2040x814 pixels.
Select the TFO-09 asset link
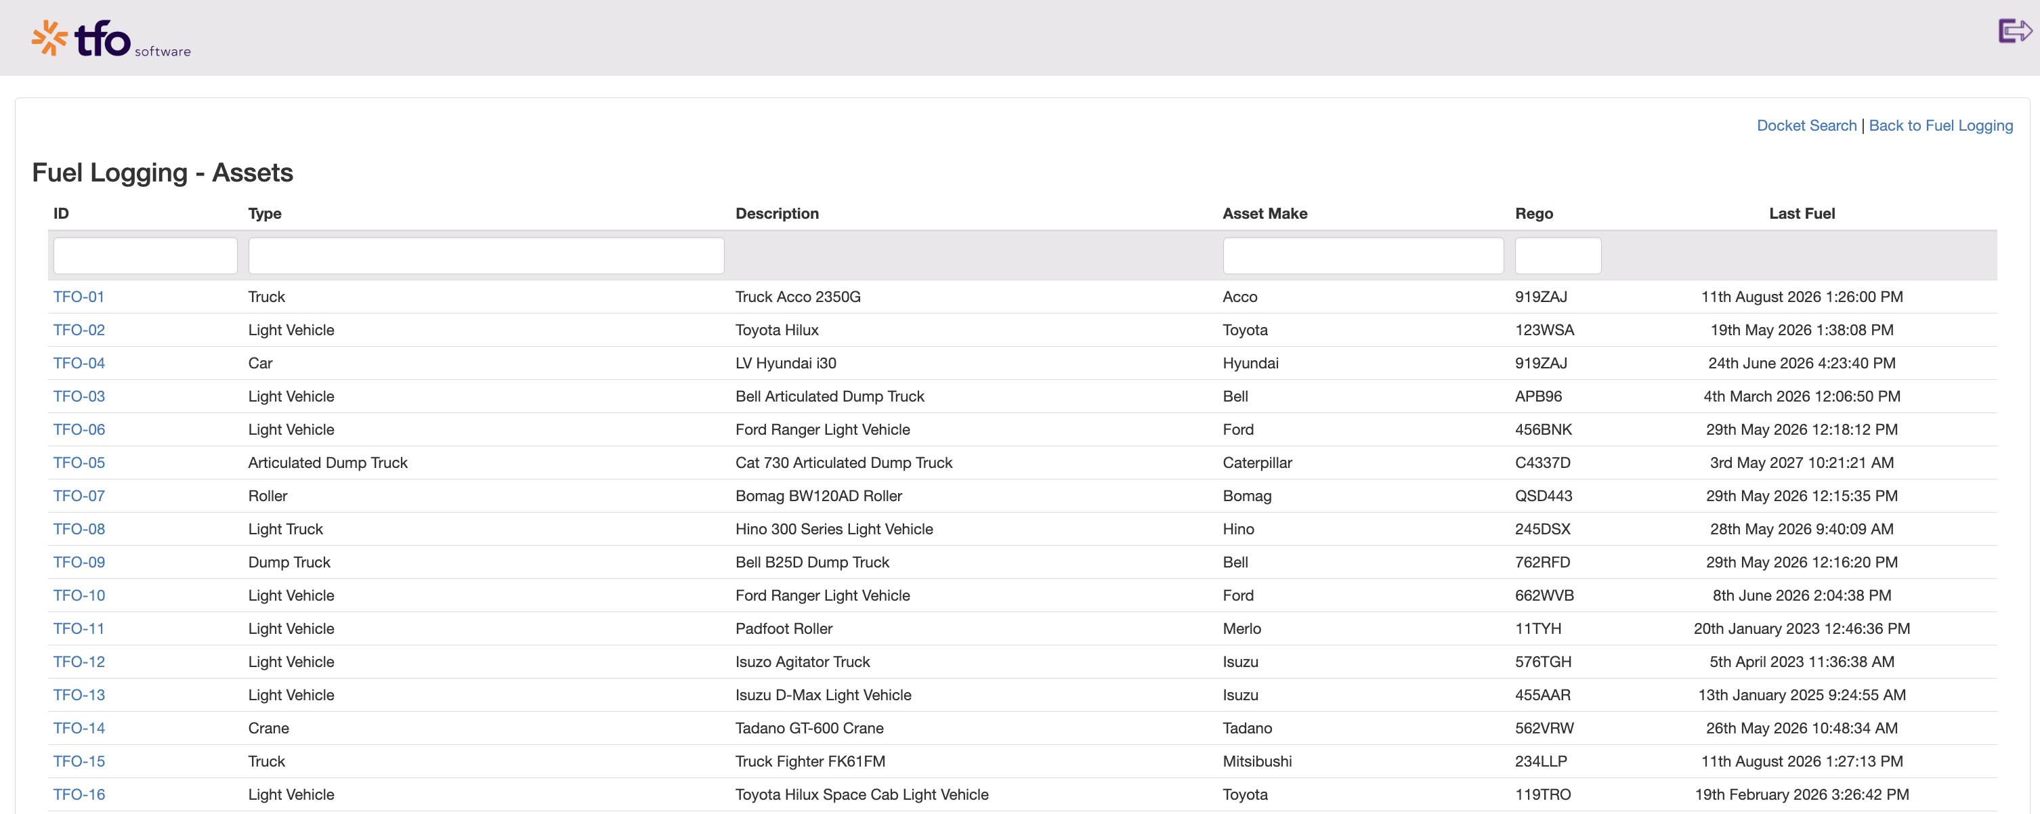tap(79, 562)
